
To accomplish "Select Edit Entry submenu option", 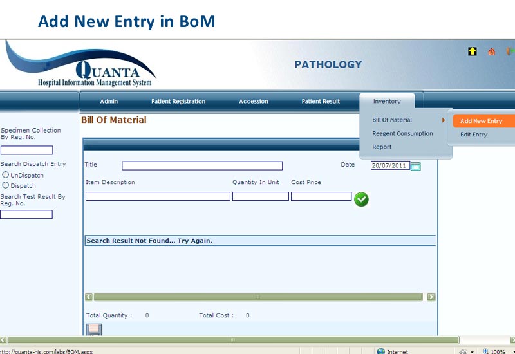I will (x=474, y=135).
